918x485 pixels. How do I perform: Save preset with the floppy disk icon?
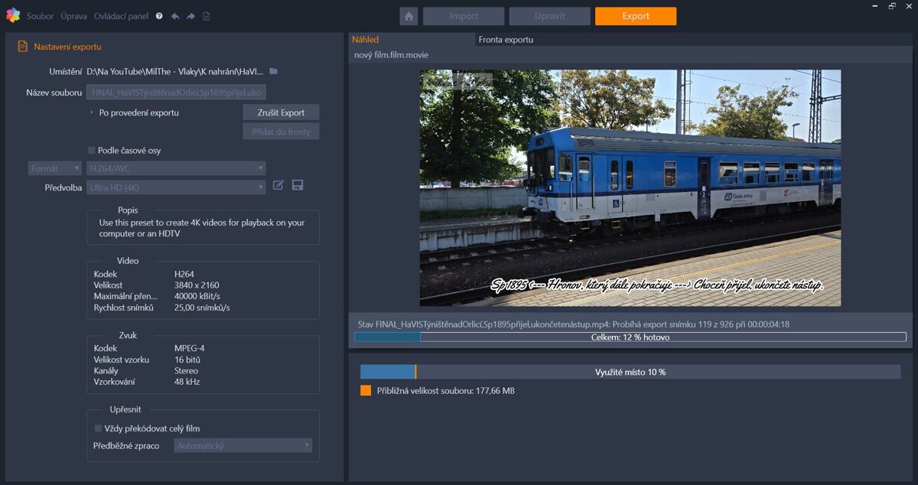[298, 185]
